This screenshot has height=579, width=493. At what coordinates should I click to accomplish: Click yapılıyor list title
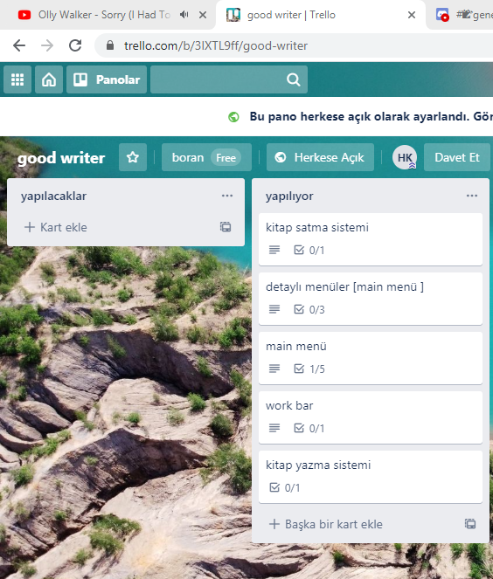(x=289, y=196)
